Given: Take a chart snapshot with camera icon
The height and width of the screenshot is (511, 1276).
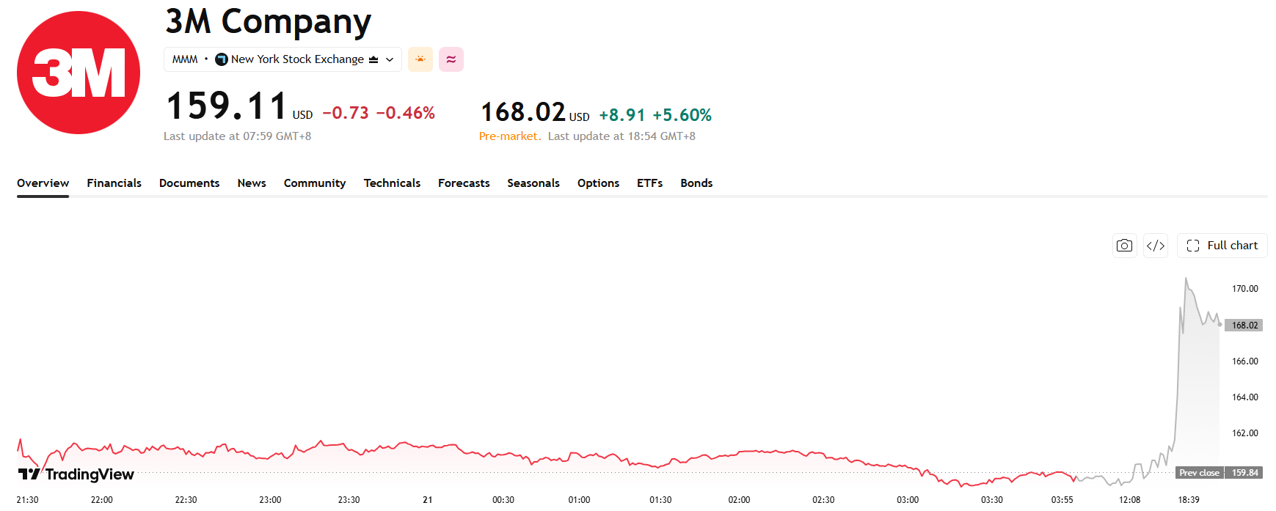Looking at the screenshot, I should pos(1124,246).
